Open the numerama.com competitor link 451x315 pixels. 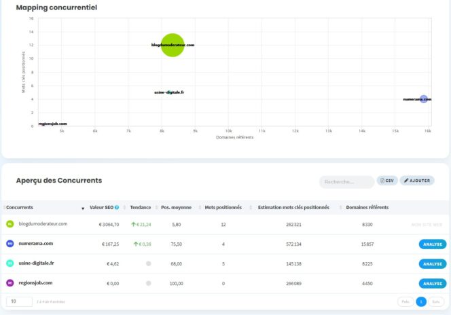tap(36, 244)
